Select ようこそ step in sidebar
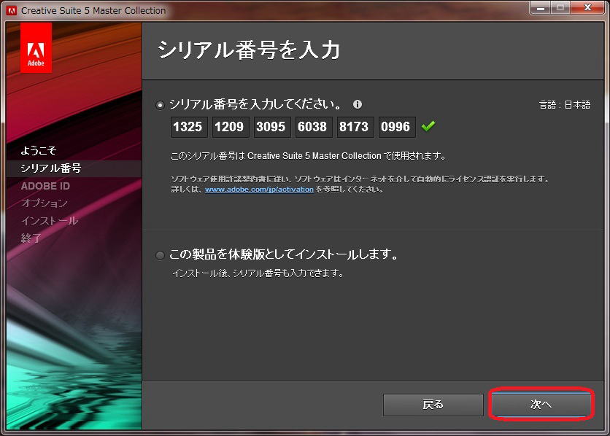The height and width of the screenshot is (436, 610). [x=39, y=150]
